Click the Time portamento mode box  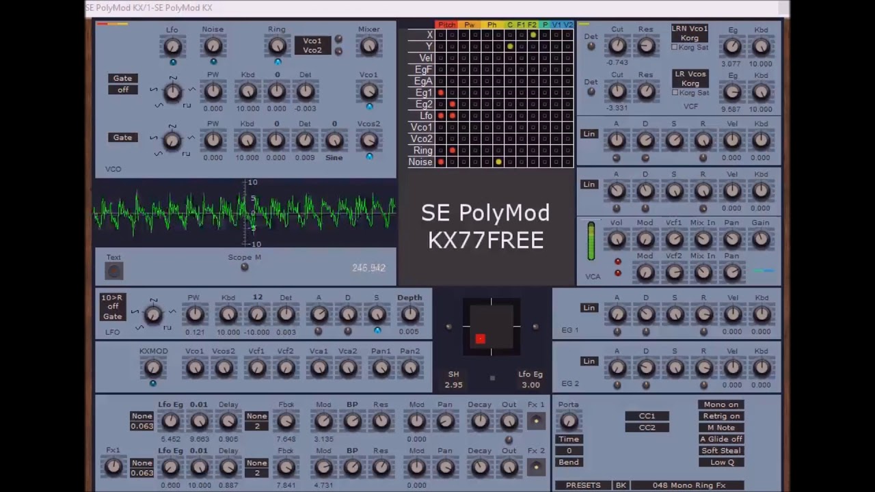coord(569,439)
